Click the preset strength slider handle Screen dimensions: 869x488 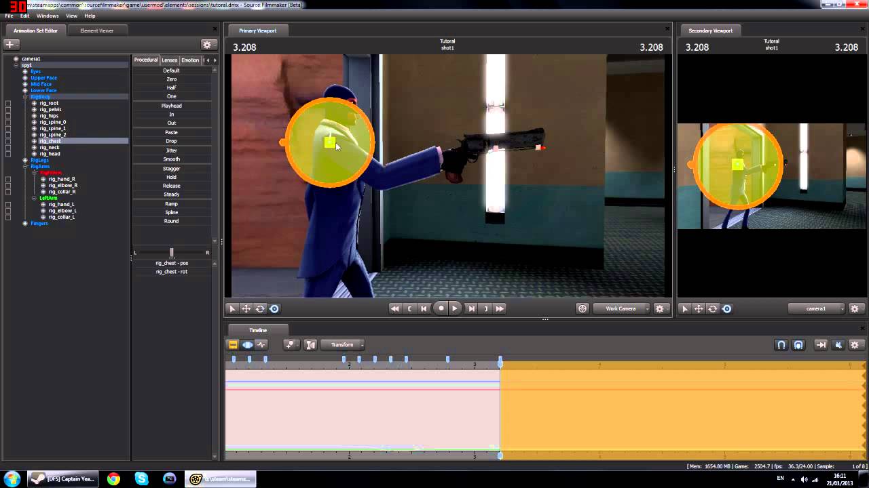[172, 252]
